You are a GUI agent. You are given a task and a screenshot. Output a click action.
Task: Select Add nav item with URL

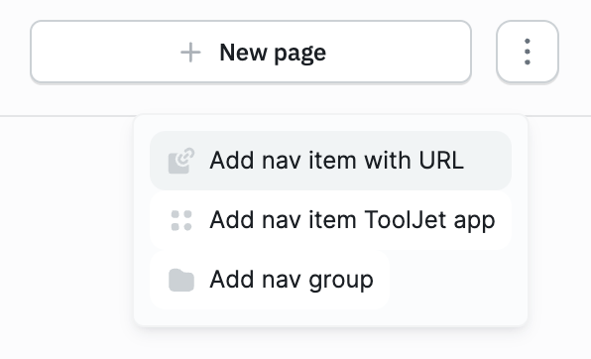coord(330,161)
